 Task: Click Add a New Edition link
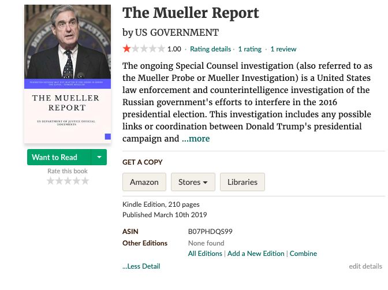256,254
